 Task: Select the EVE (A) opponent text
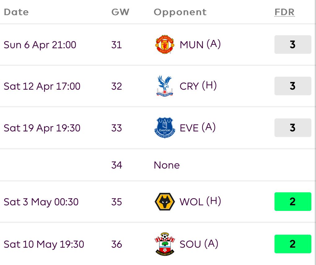pyautogui.click(x=198, y=128)
